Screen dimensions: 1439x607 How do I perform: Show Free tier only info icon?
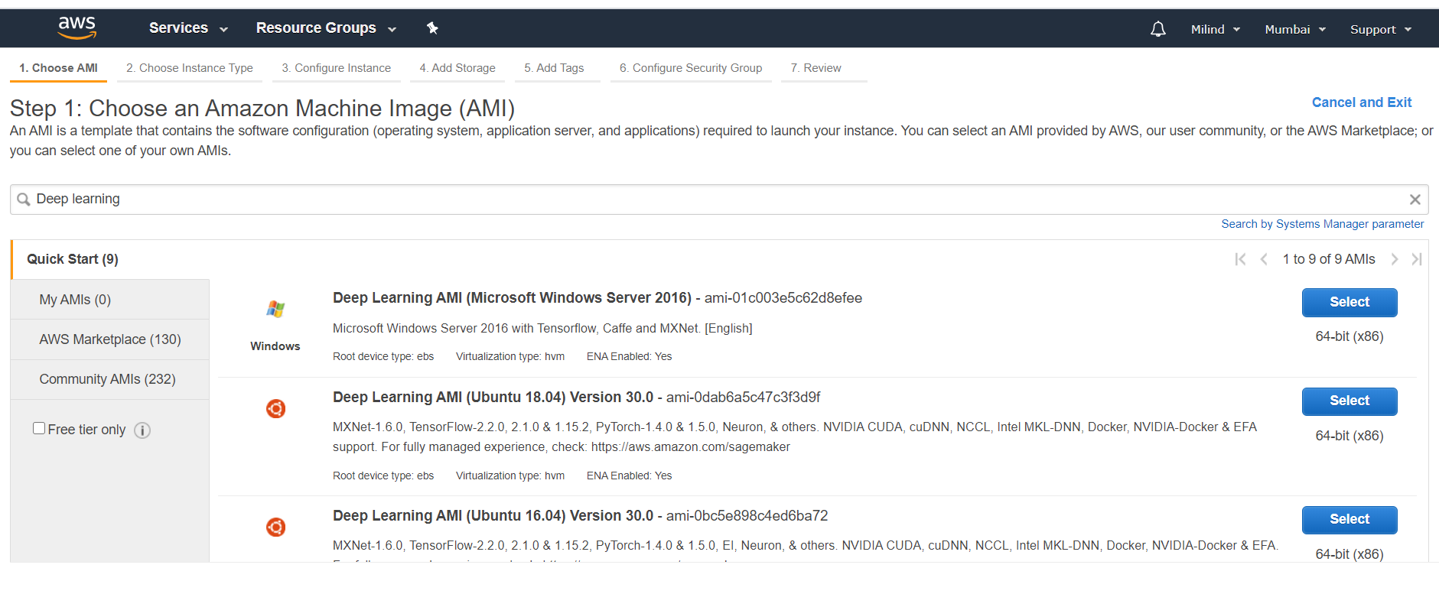click(142, 430)
